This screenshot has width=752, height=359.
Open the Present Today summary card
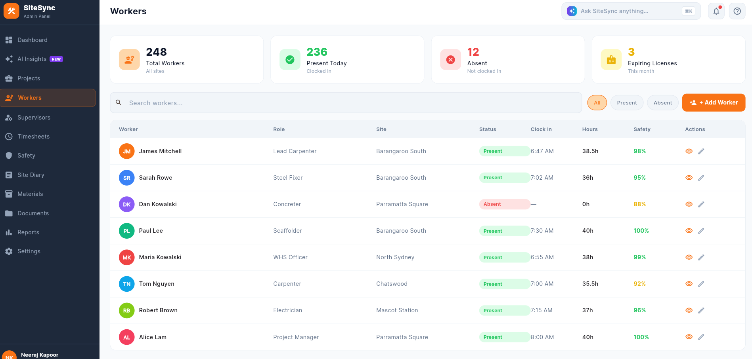(x=347, y=59)
